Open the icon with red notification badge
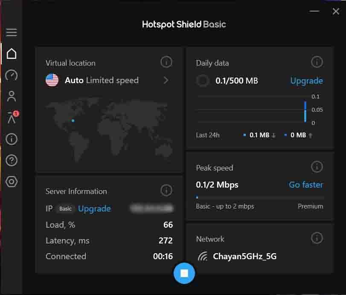This screenshot has height=295, width=346. (x=12, y=117)
